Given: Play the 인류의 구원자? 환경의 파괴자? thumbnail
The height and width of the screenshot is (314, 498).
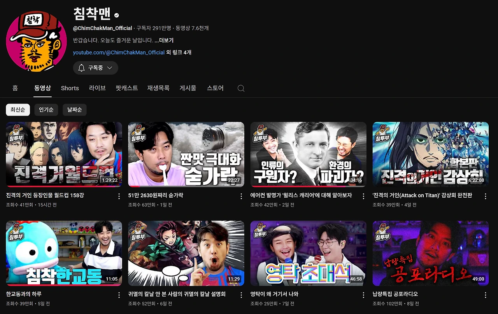Looking at the screenshot, I should [x=309, y=154].
